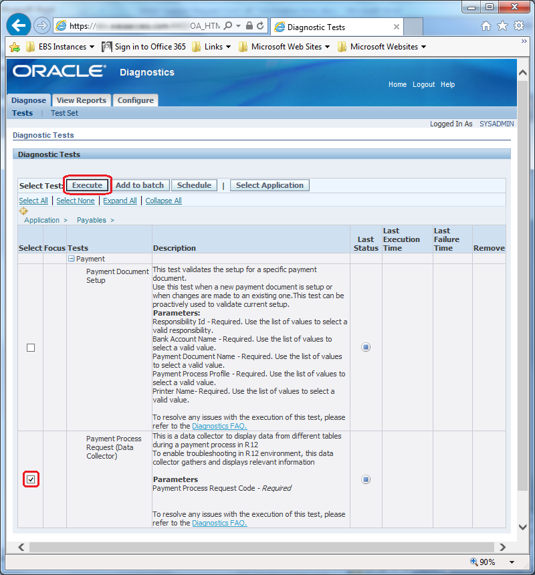The height and width of the screenshot is (575, 535).
Task: Click the Oracle logo
Action: click(x=60, y=71)
